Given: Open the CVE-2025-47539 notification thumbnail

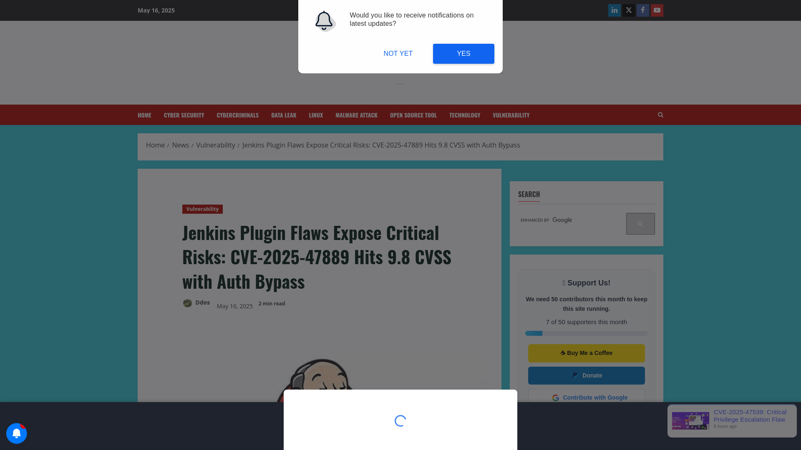Looking at the screenshot, I should (690, 421).
